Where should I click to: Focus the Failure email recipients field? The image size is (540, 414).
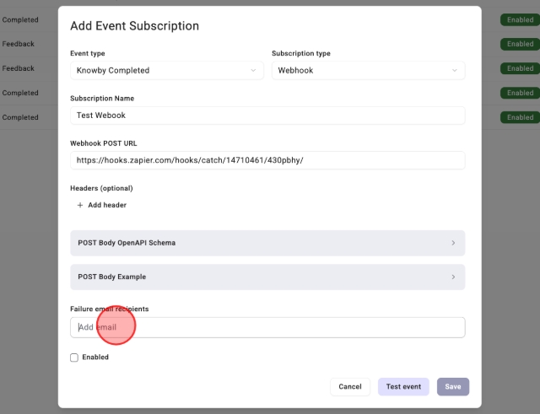[267, 327]
